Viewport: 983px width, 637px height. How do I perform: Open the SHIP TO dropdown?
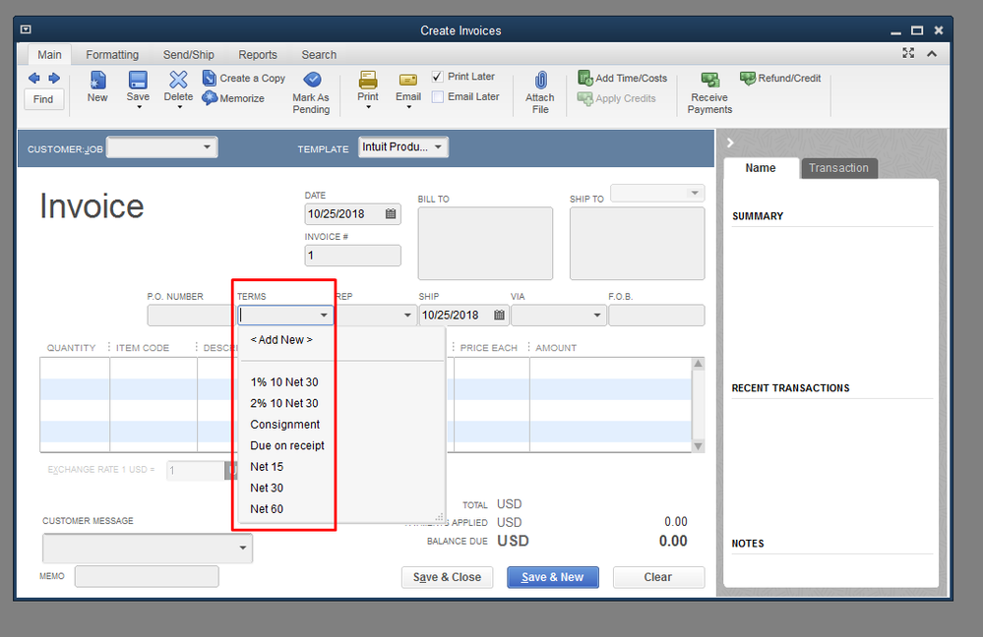point(695,193)
